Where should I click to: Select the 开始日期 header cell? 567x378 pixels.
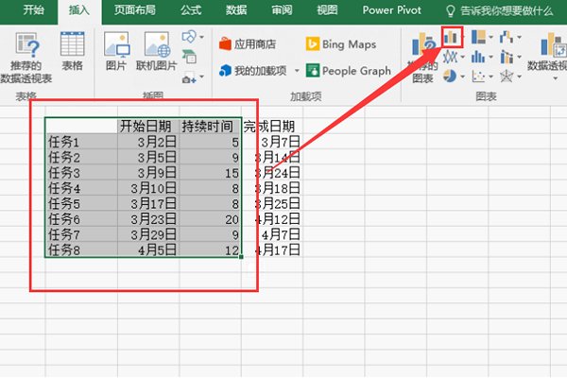(x=148, y=126)
